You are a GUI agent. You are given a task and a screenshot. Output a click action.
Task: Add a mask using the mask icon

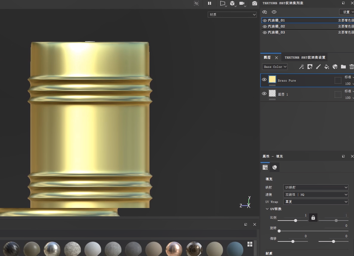click(x=310, y=67)
